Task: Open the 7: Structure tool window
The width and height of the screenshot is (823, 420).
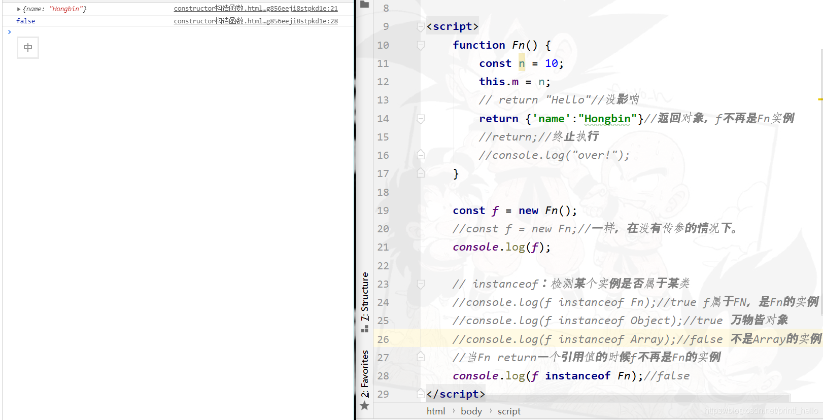Action: [x=364, y=296]
